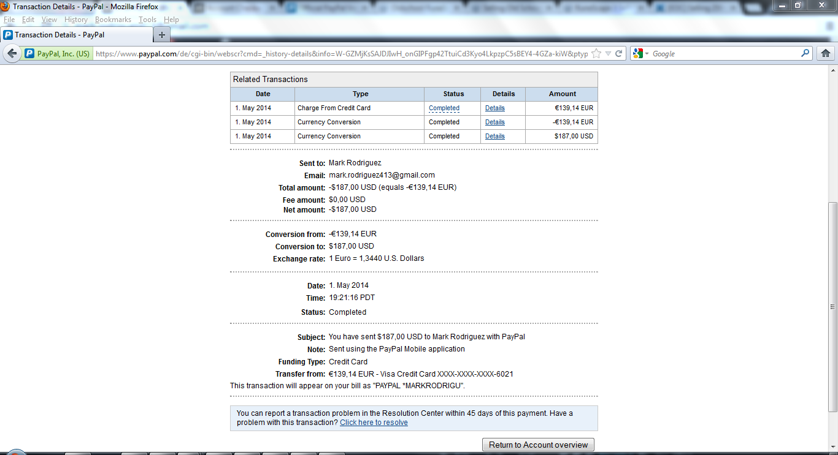Click the 'Sent using the PayPal Mobile application' note
The width and height of the screenshot is (838, 455).
397,349
